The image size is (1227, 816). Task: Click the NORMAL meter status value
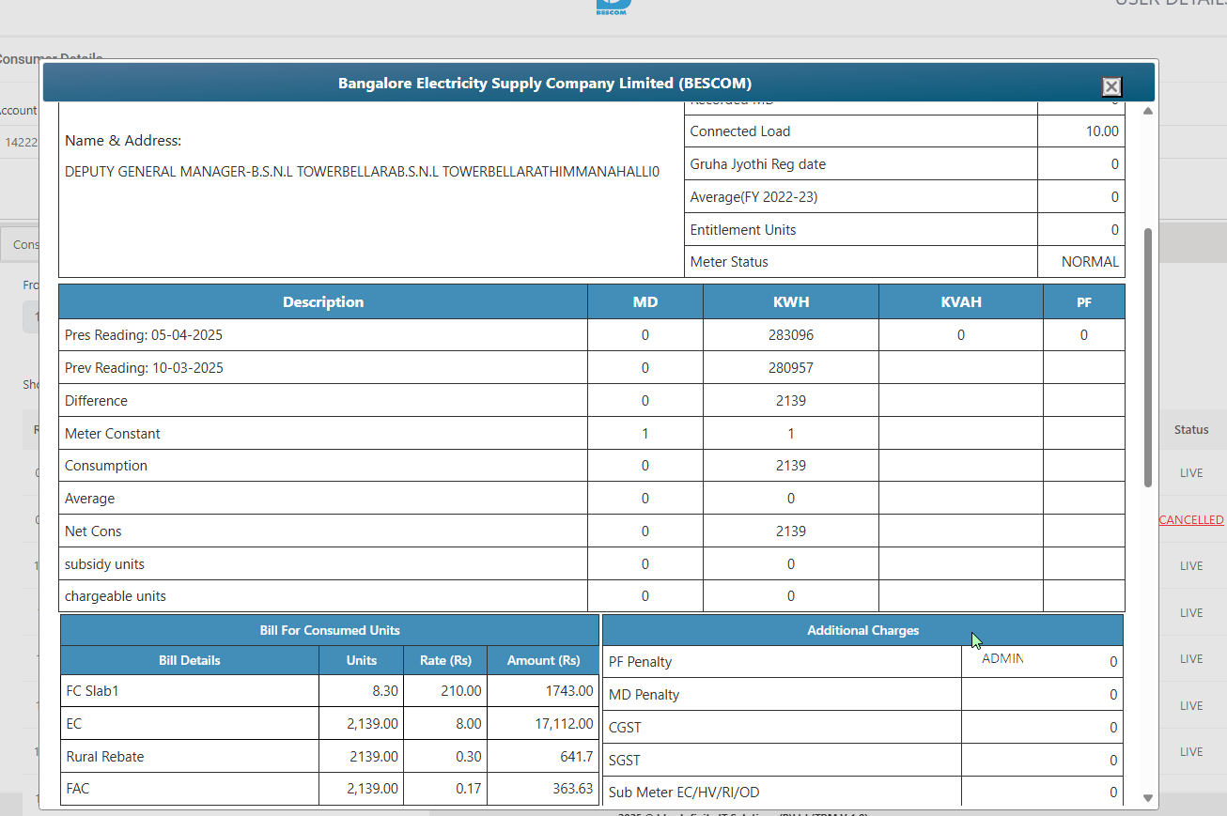coord(1090,262)
